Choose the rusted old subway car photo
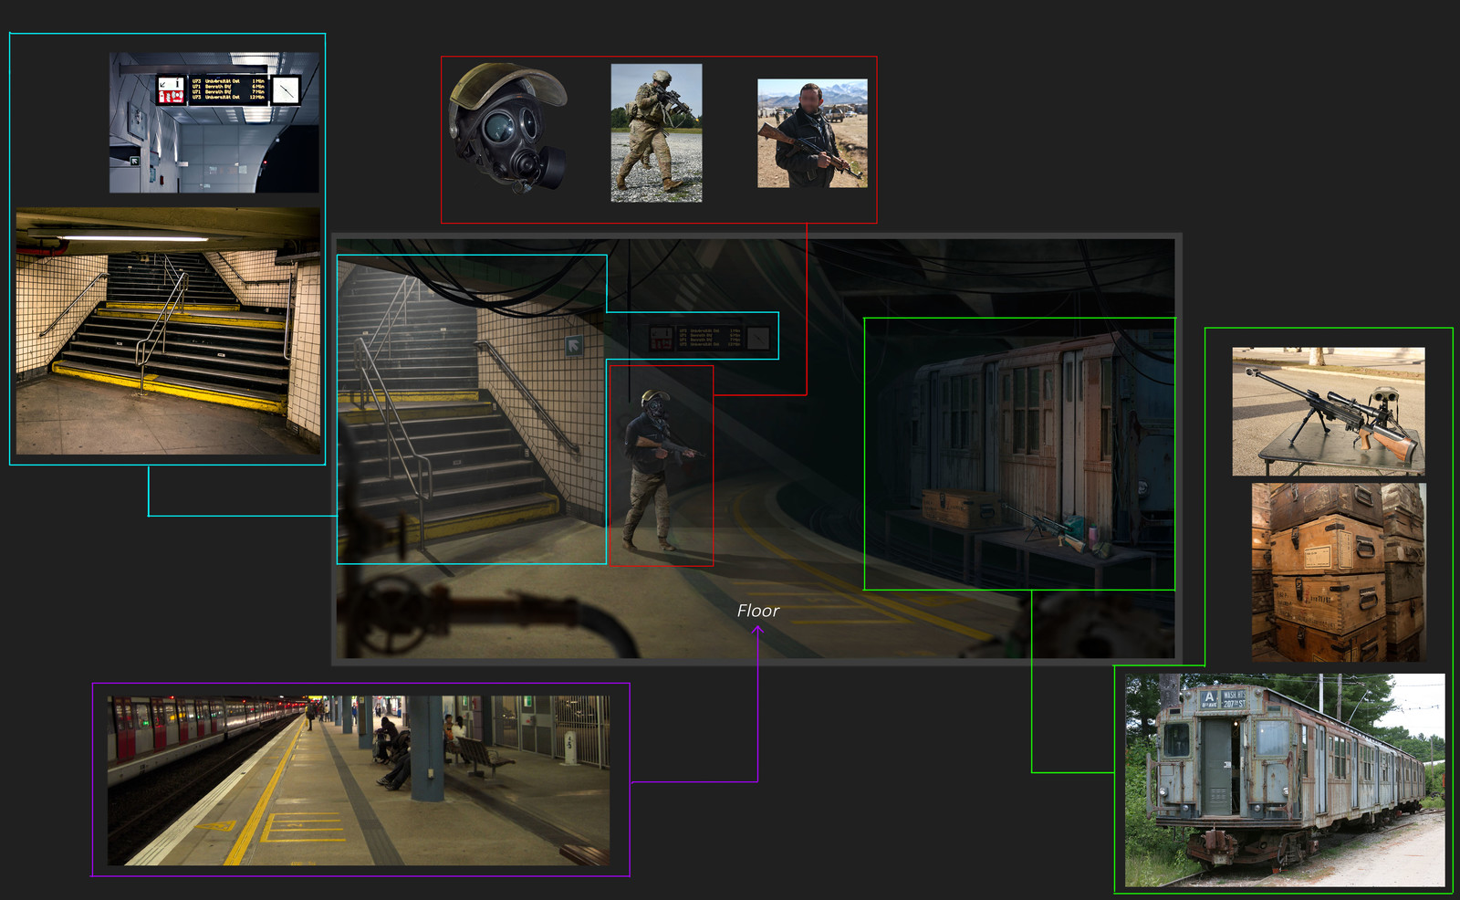Viewport: 1460px width, 900px height. coord(1285,780)
